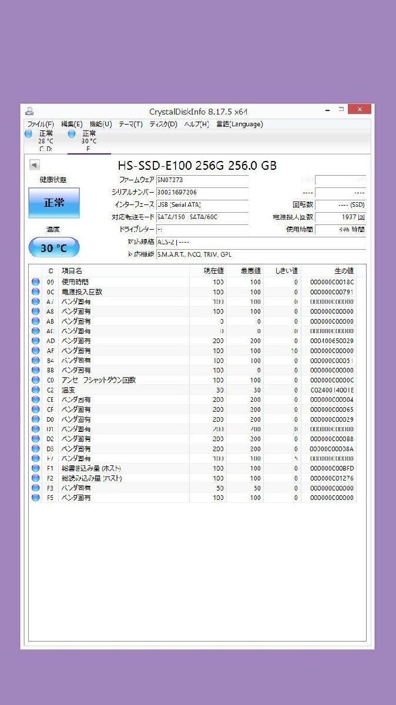Click status icon of row 0C 電源投入回数
This screenshot has height=705, width=396.
click(x=36, y=292)
